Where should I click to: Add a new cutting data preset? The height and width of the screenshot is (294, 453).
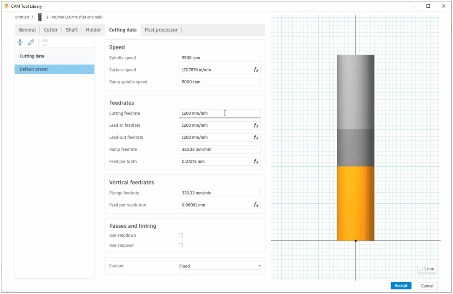coord(20,42)
